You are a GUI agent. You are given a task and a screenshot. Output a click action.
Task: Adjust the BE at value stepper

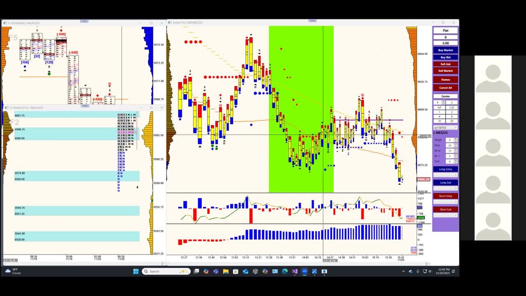tap(455, 150)
